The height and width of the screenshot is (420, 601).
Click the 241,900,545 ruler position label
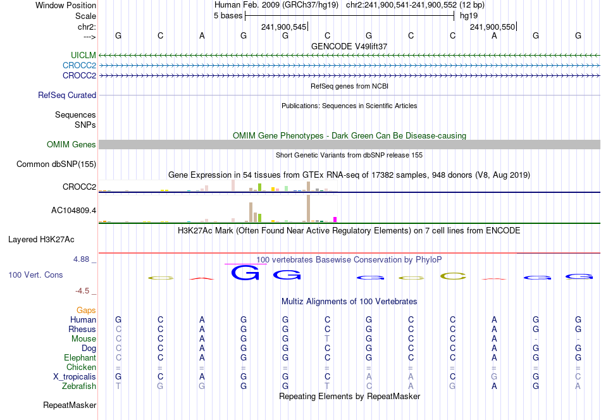(x=283, y=27)
